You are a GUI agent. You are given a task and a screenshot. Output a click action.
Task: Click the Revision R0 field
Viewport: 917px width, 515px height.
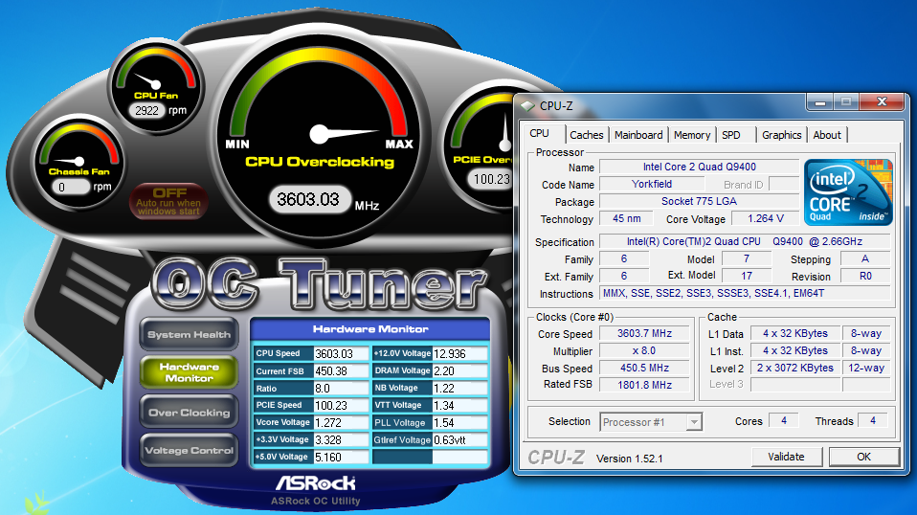[865, 276]
